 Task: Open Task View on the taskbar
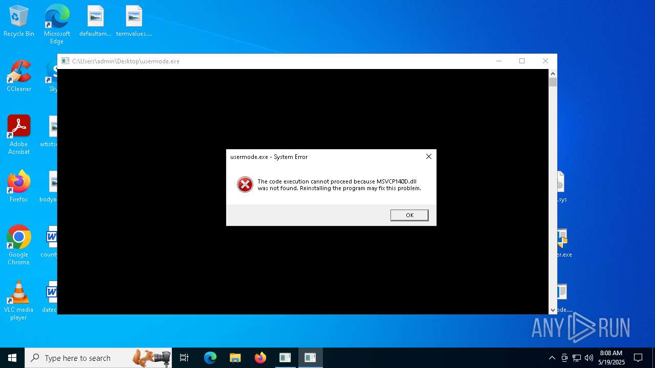pyautogui.click(x=184, y=358)
